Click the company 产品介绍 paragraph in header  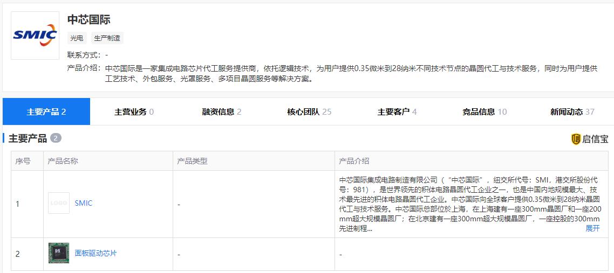[x=351, y=74]
